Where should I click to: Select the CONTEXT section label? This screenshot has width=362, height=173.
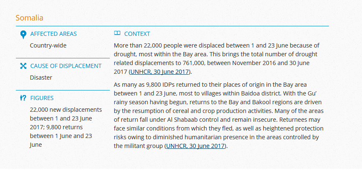(x=137, y=34)
